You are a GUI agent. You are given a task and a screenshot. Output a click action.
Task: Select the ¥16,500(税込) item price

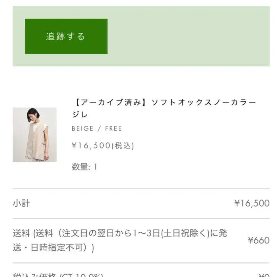click(x=103, y=146)
